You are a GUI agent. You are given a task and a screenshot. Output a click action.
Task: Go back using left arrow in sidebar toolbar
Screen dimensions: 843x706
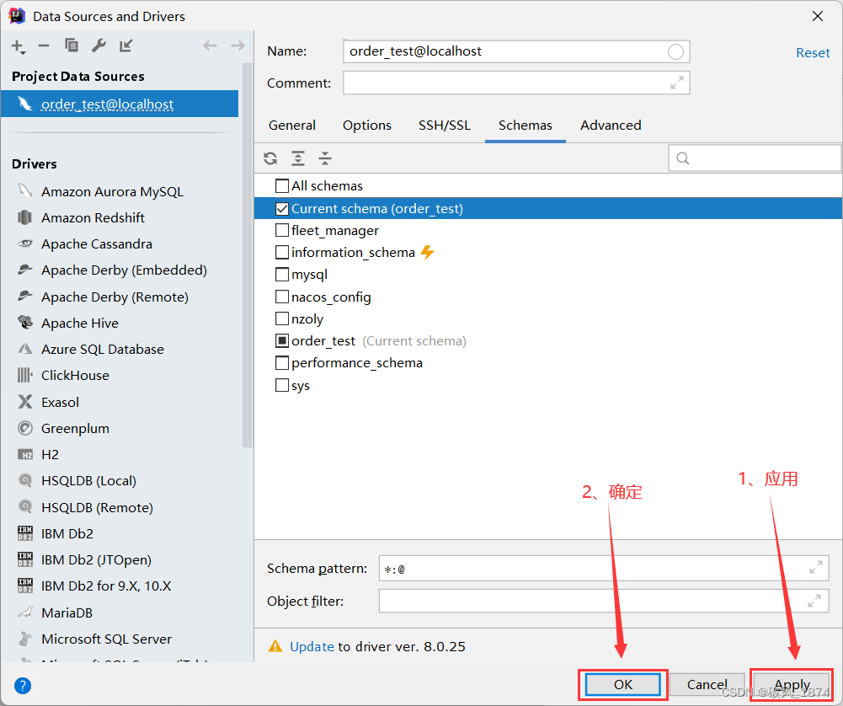[x=211, y=45]
